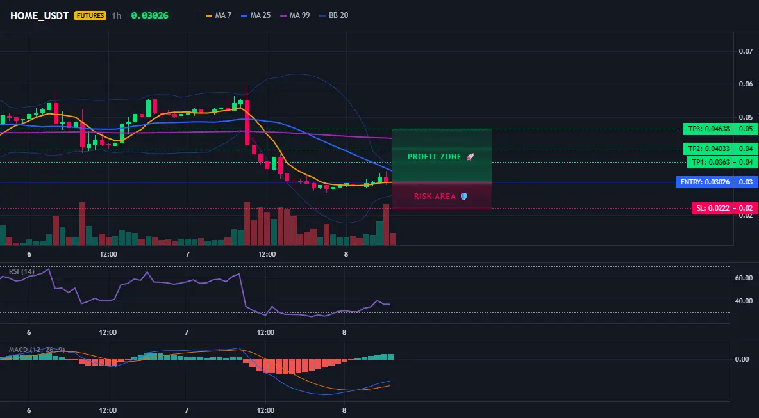Click the MA 25 legend entry
759x418 pixels.
point(256,15)
